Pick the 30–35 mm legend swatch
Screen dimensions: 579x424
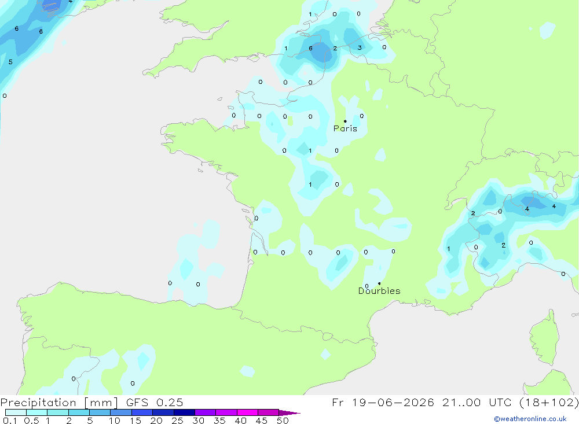coord(206,412)
